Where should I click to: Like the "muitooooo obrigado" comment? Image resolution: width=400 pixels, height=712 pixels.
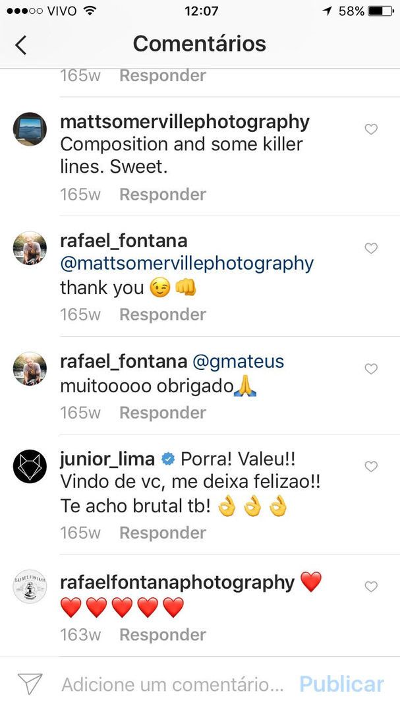(371, 369)
